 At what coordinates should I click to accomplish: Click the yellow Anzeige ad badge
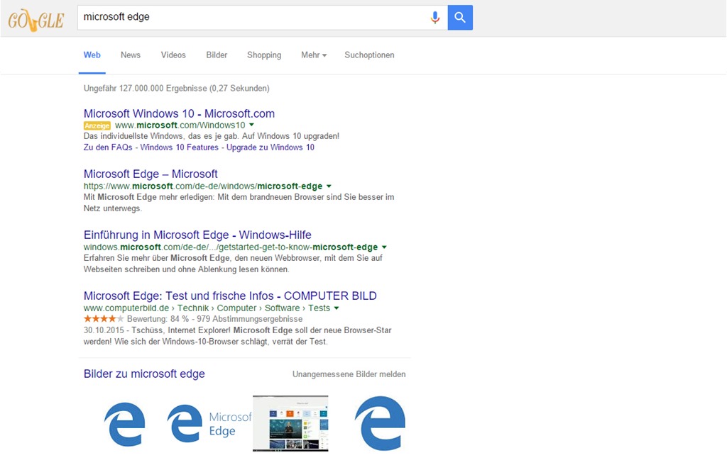pyautogui.click(x=97, y=125)
